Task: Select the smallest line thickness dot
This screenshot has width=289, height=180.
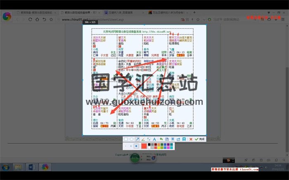Action: tap(126, 146)
